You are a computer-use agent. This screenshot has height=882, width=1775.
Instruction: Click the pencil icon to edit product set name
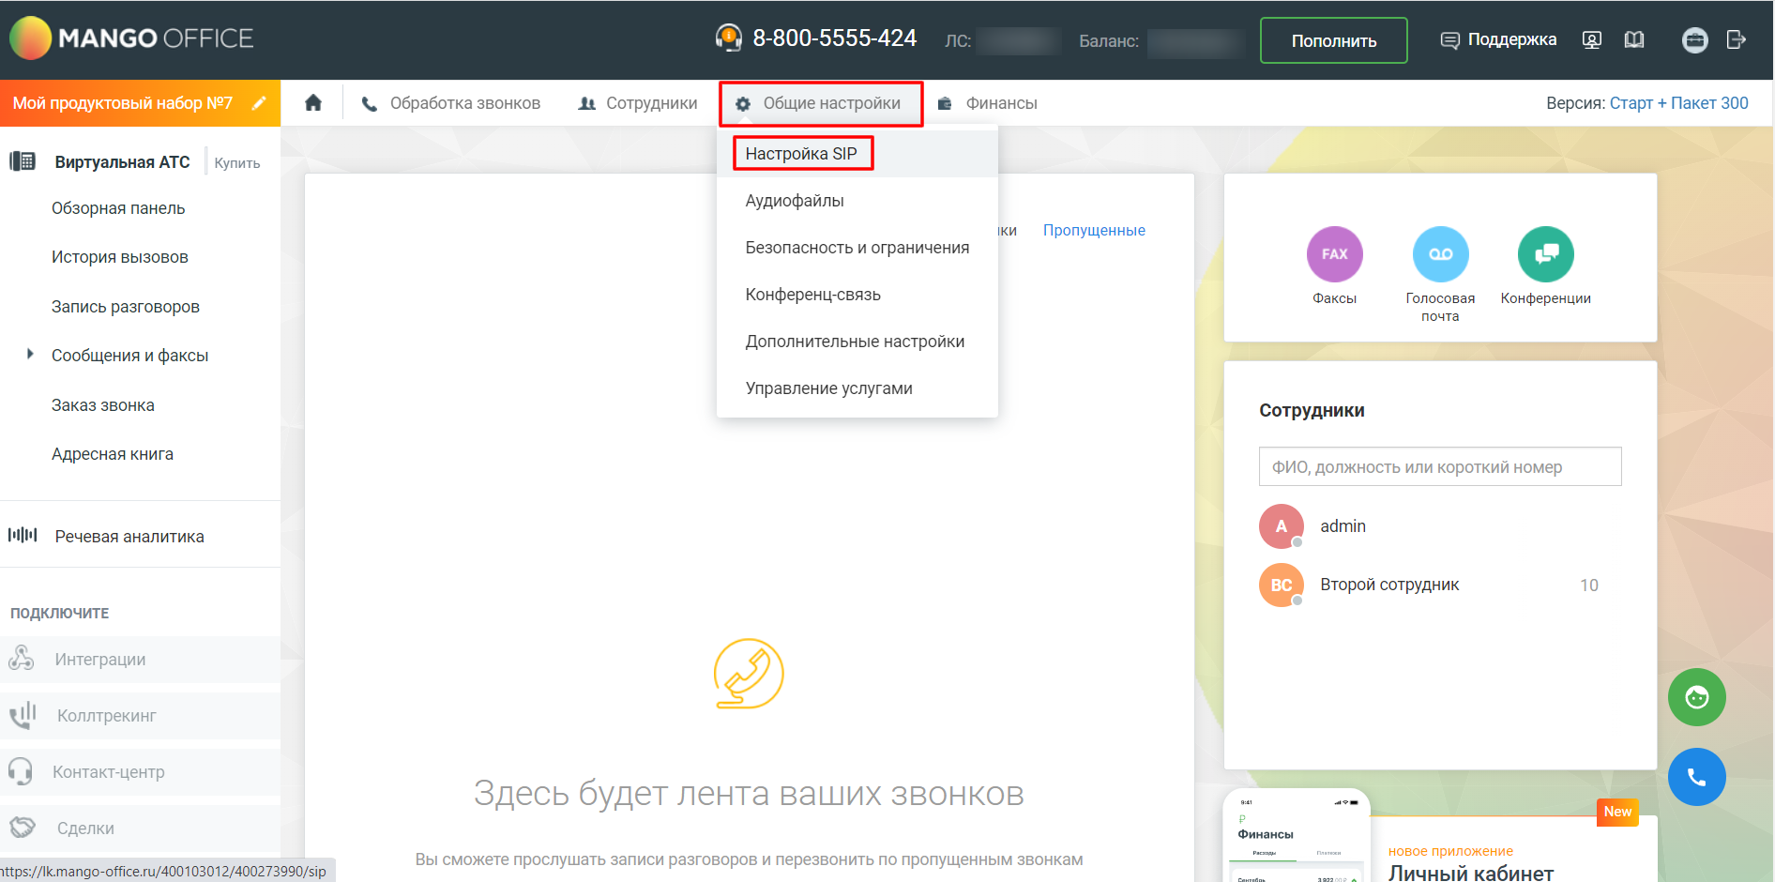(x=259, y=103)
